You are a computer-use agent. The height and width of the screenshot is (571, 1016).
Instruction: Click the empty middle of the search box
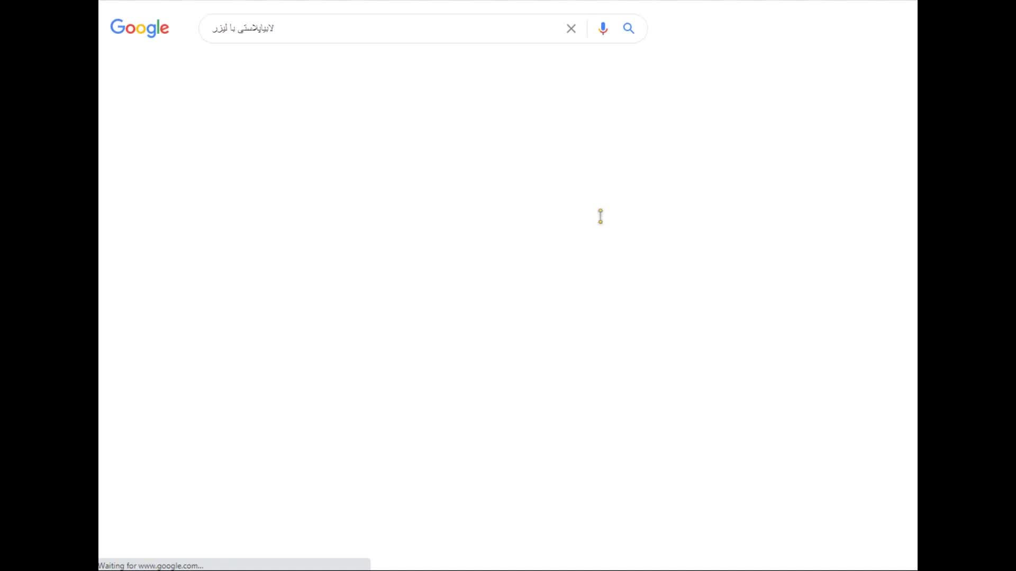(418, 29)
